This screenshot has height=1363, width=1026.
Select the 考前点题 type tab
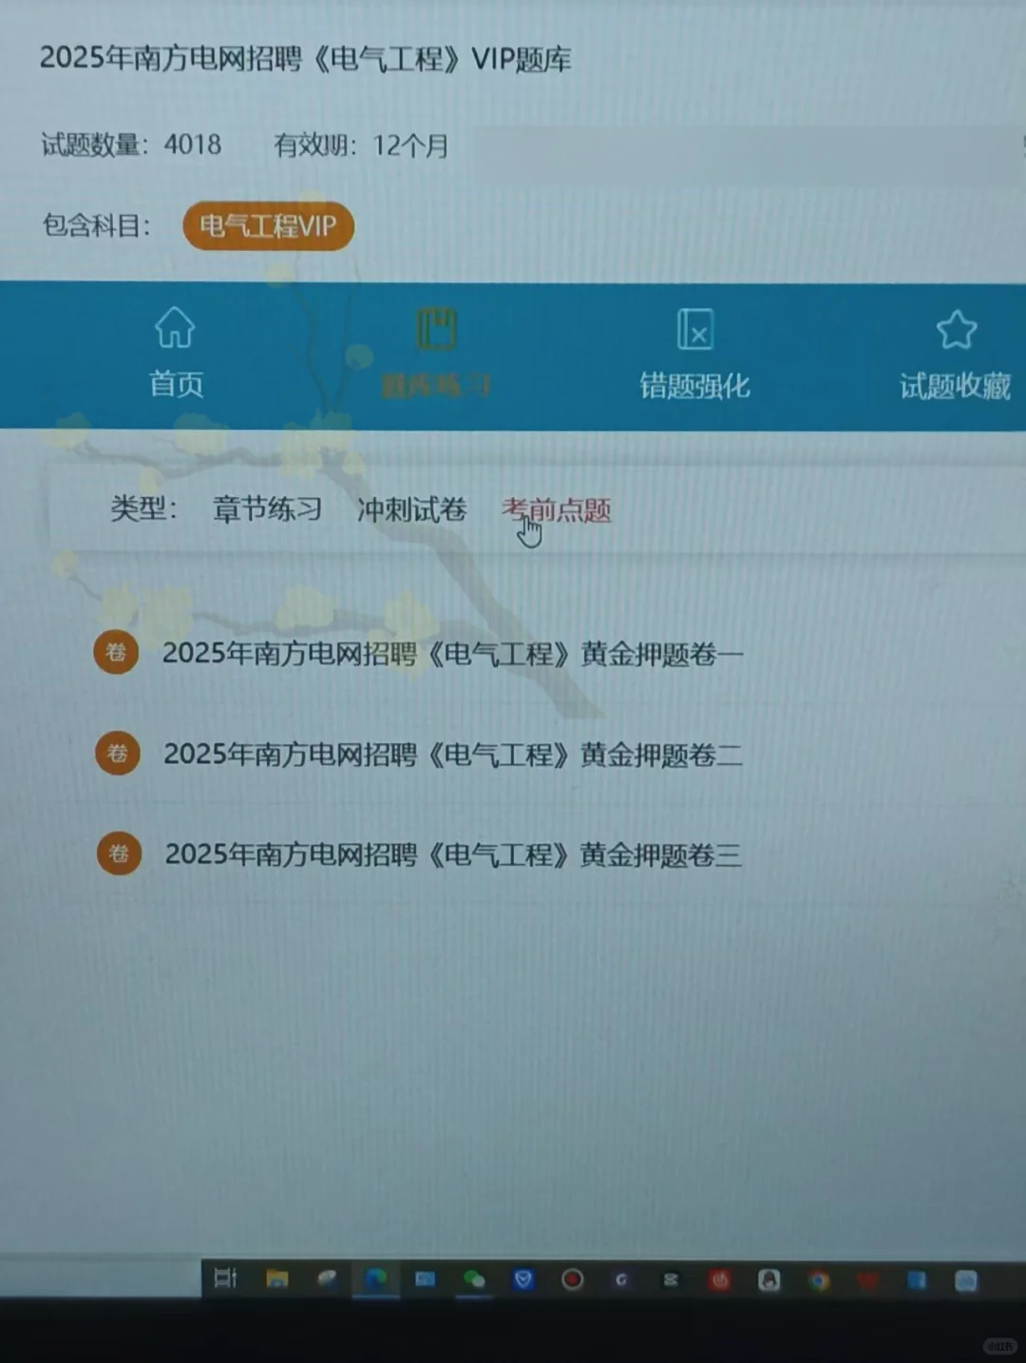click(557, 510)
